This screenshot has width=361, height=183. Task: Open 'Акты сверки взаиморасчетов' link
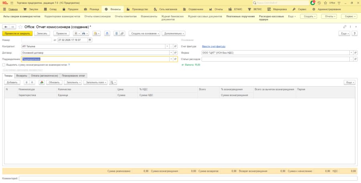[x=22, y=16]
